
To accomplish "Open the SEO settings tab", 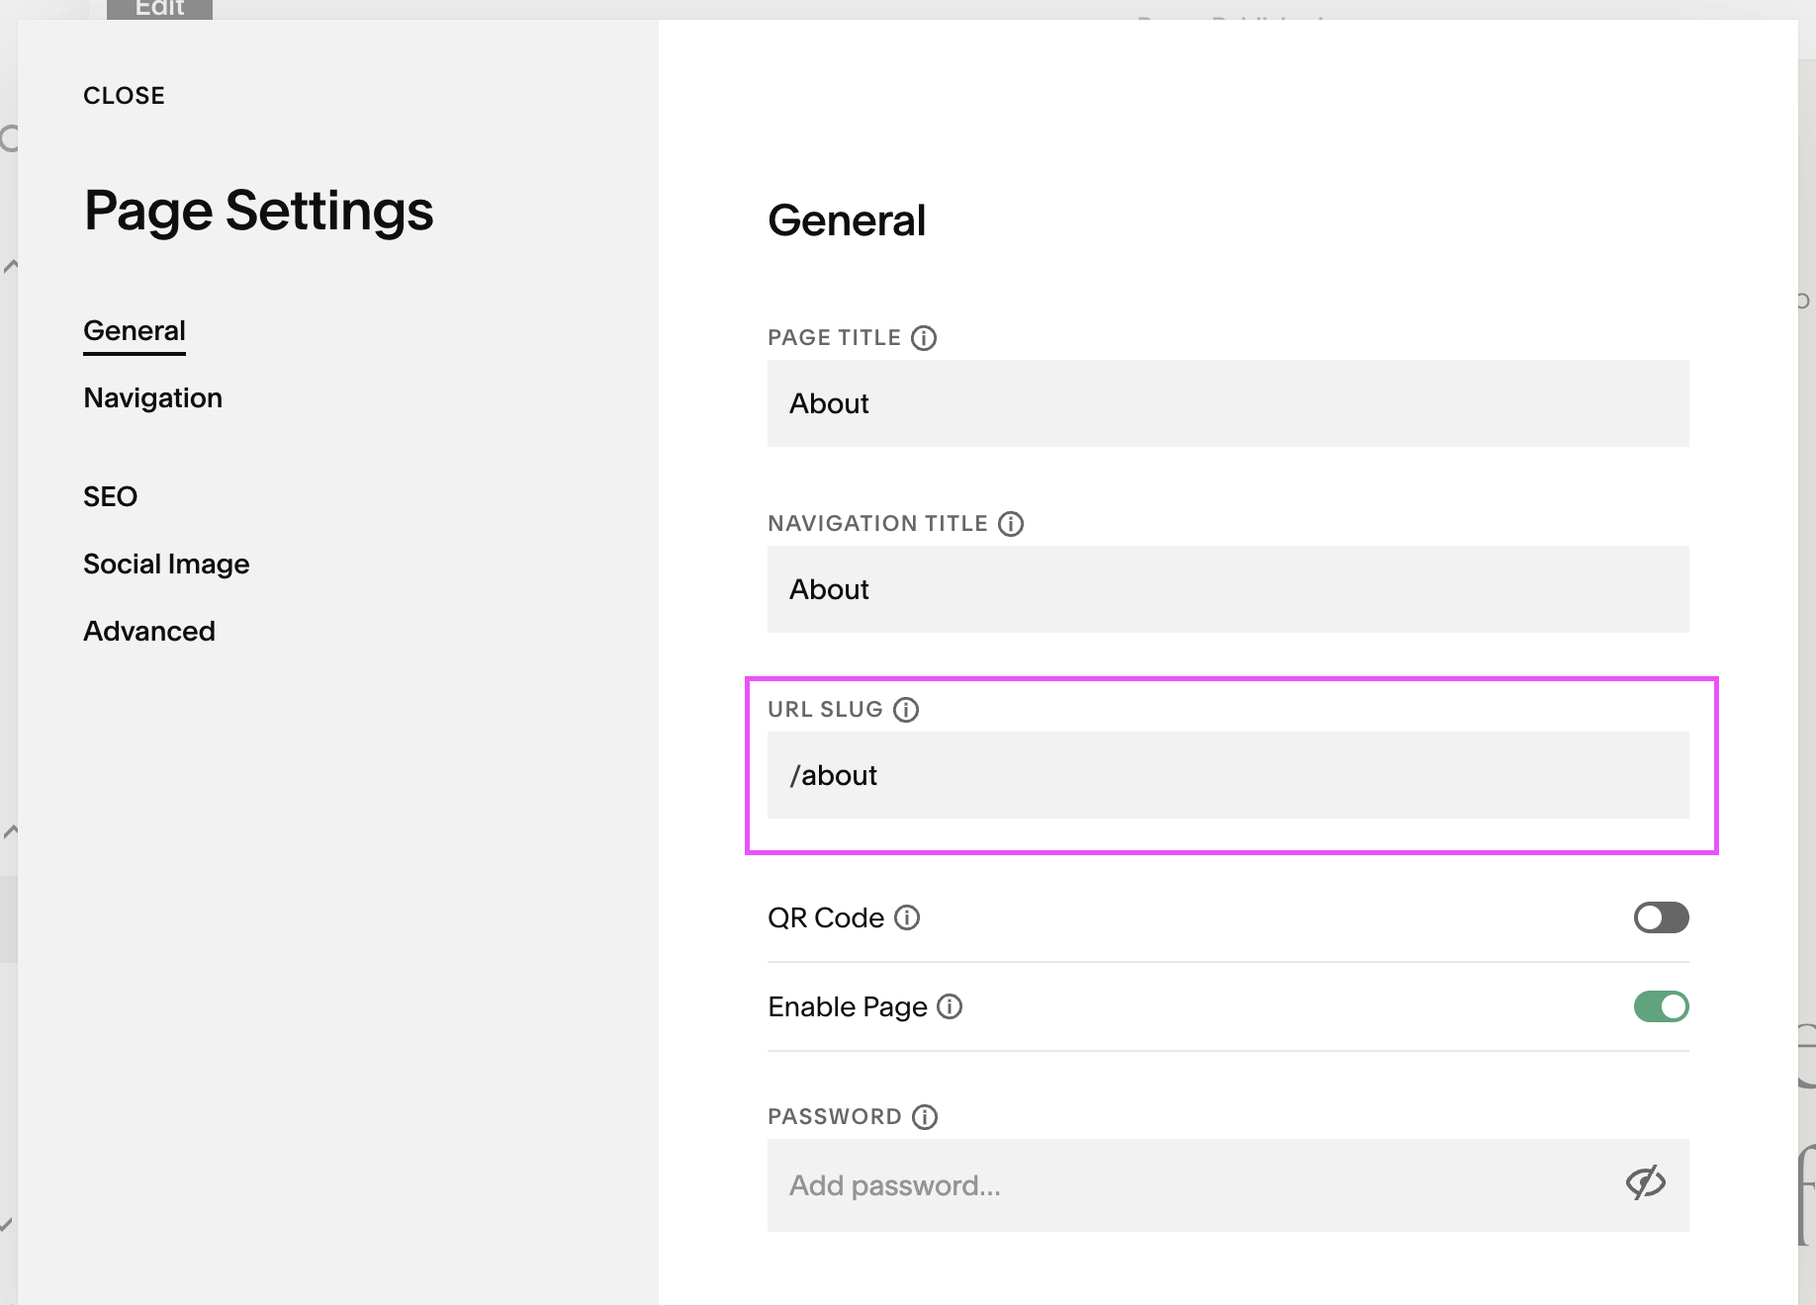I will pyautogui.click(x=110, y=496).
